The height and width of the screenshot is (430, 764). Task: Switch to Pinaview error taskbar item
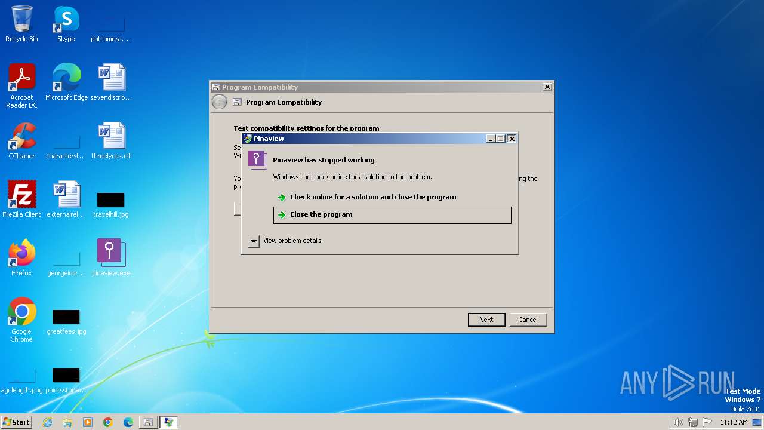click(x=169, y=422)
